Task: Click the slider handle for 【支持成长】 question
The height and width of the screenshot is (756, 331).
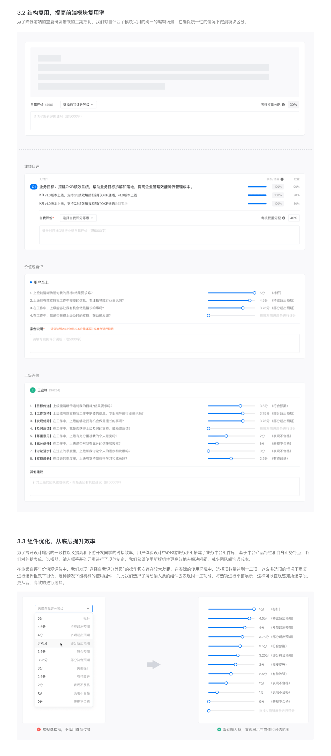Action: [x=231, y=459]
